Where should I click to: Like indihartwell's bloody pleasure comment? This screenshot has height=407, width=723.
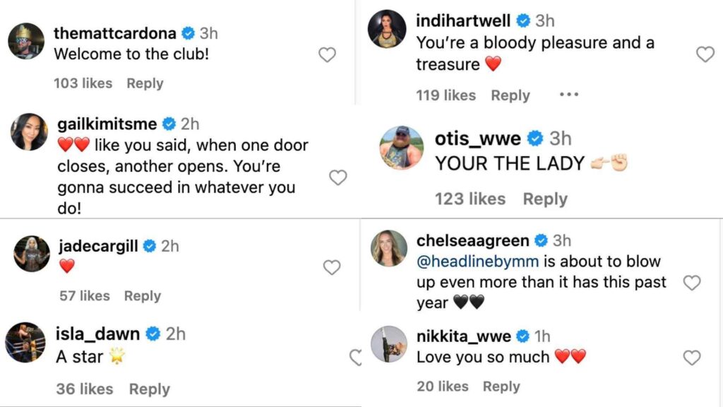click(x=705, y=54)
